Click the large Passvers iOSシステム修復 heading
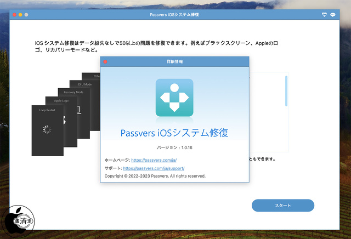The width and height of the screenshot is (351, 239). coord(174,133)
